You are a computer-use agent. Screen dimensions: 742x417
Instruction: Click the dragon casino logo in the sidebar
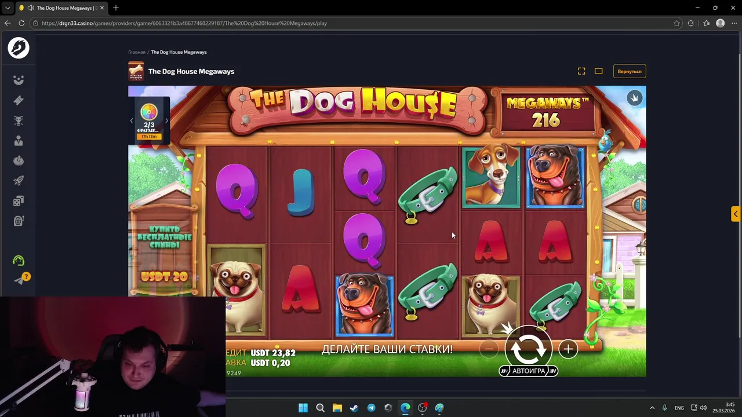pyautogui.click(x=19, y=47)
